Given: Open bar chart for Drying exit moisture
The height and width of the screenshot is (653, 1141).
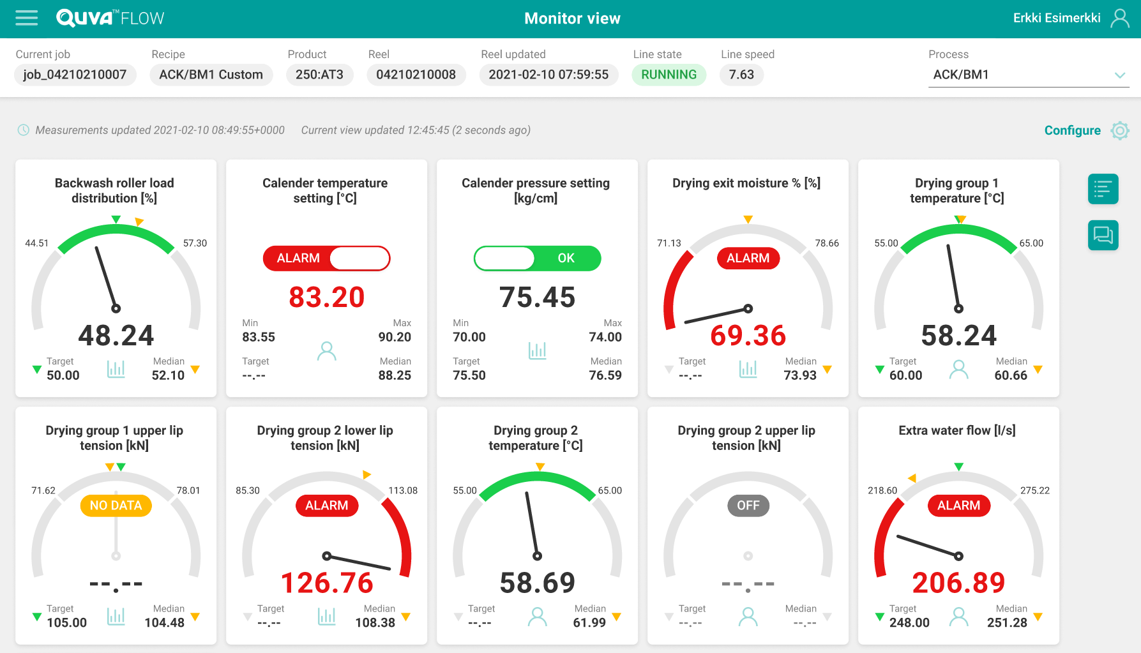Looking at the screenshot, I should click(x=748, y=368).
